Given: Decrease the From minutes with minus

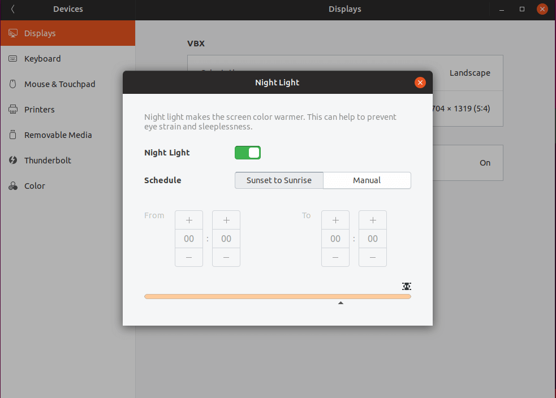Looking at the screenshot, I should click(x=226, y=257).
